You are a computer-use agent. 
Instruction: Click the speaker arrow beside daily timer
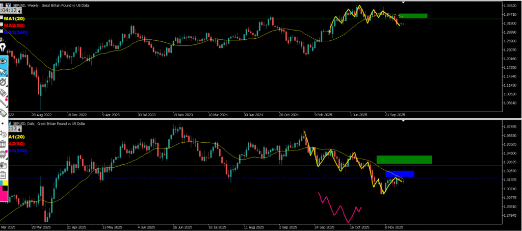tap(20, 129)
